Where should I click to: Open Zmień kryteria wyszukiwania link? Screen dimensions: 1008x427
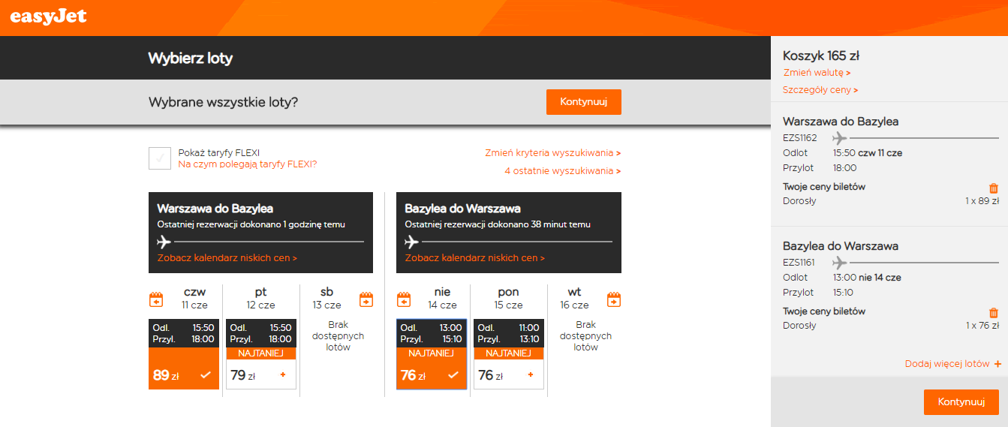(x=553, y=153)
